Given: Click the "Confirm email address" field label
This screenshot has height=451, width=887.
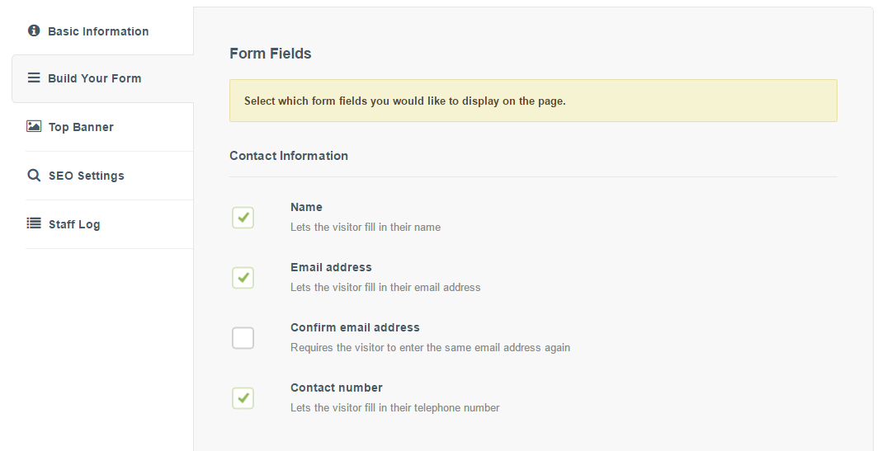Looking at the screenshot, I should 355,327.
